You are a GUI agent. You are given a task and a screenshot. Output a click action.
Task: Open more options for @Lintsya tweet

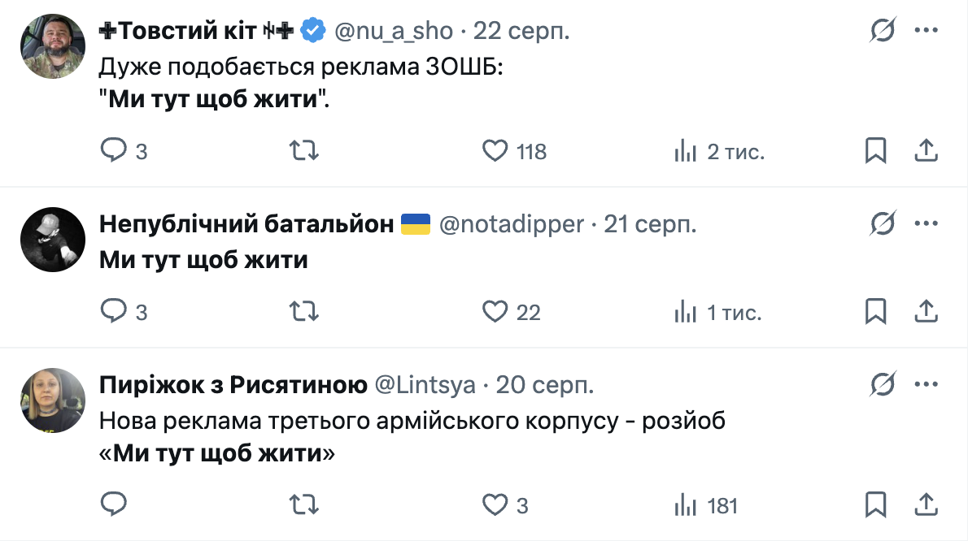click(927, 384)
